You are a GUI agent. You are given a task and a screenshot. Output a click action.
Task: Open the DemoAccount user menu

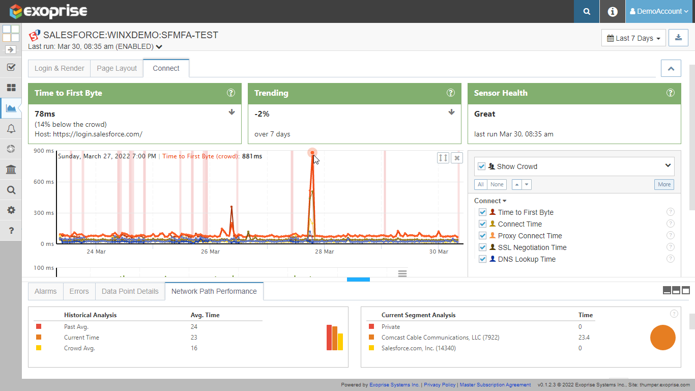(x=660, y=11)
